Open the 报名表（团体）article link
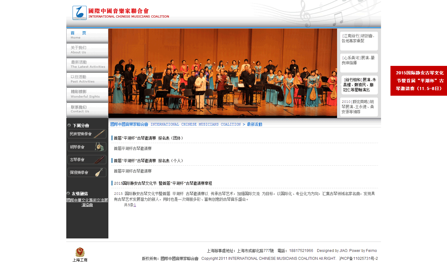 (149, 138)
